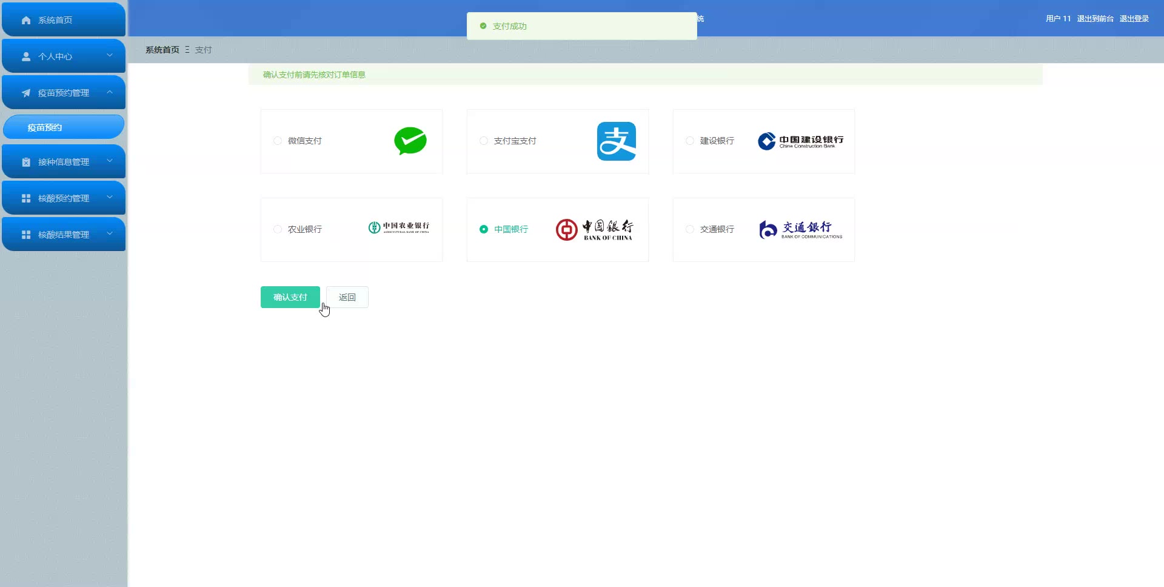Click the grid icon beside 核酸结果管理
The height and width of the screenshot is (587, 1164).
pyautogui.click(x=26, y=235)
